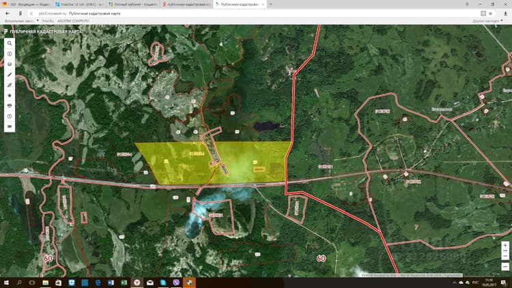
Task: Select the pencil drawing tool
Action: coord(10,74)
